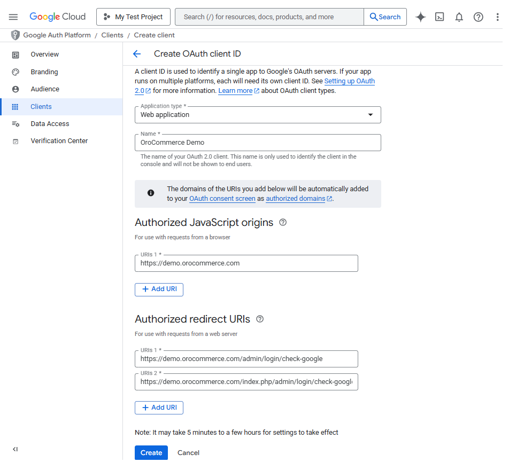Image resolution: width=532 pixels, height=470 pixels.
Task: Go to Clients breadcrumb
Action: pos(112,35)
